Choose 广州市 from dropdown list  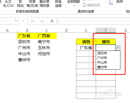[108, 58]
